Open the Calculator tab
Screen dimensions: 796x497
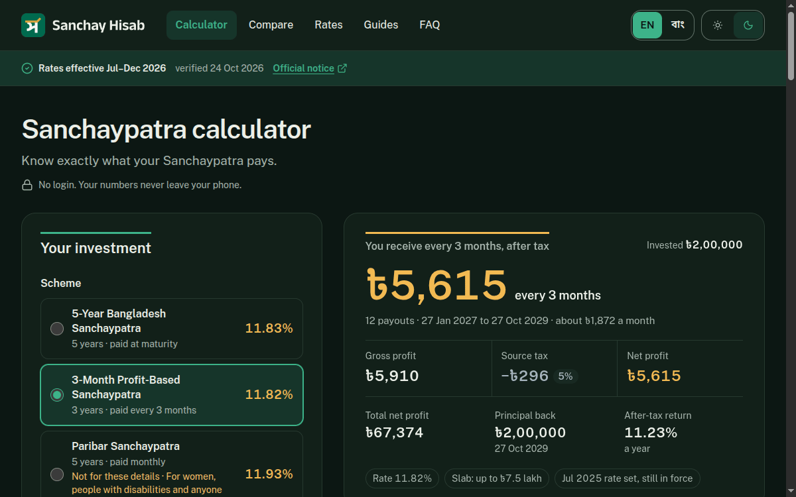(x=202, y=25)
